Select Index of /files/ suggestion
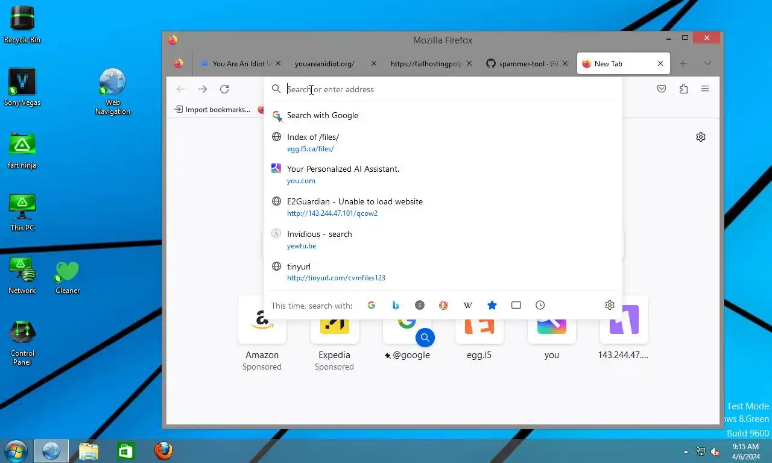This screenshot has height=463, width=772. point(443,142)
